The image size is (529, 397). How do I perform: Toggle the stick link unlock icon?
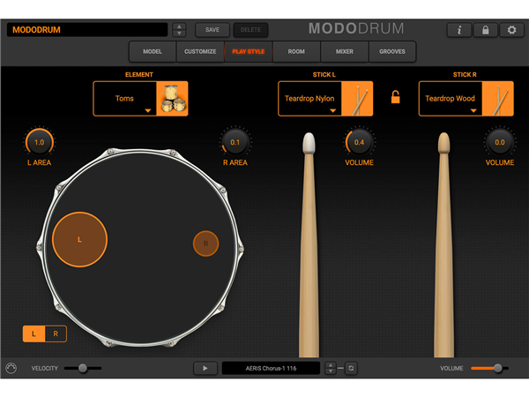[x=395, y=97]
